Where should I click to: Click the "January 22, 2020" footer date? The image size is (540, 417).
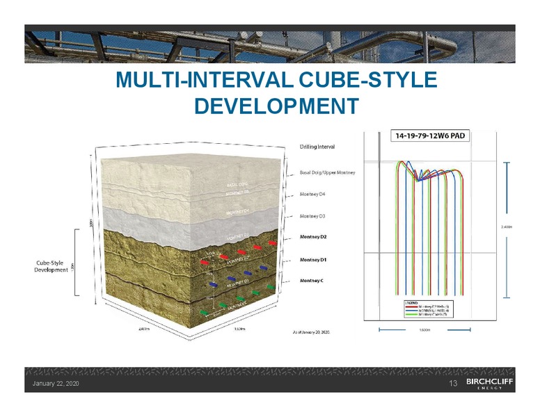tap(56, 383)
